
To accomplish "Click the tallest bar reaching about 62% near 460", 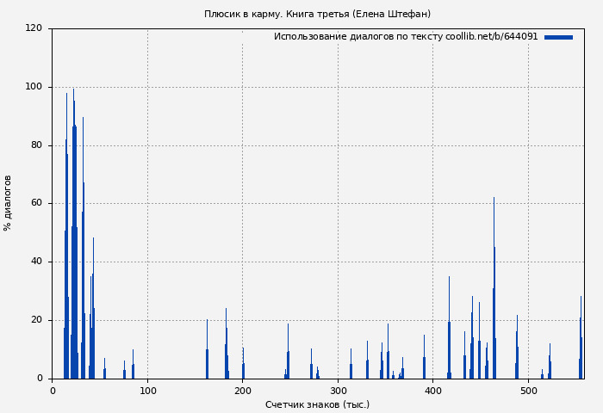I will (494, 293).
